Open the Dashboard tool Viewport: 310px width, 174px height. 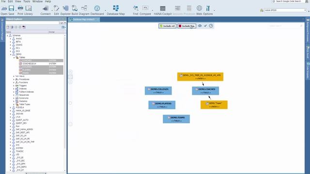[x=97, y=10]
